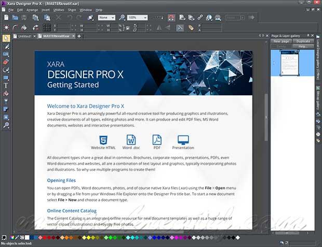This screenshot has width=322, height=247.
Task: Add a new document tab with plus
Action: point(79,36)
